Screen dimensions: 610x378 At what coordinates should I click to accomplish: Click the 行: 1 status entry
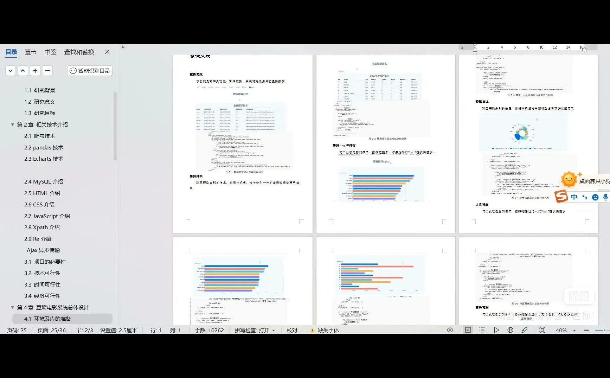pyautogui.click(x=156, y=331)
